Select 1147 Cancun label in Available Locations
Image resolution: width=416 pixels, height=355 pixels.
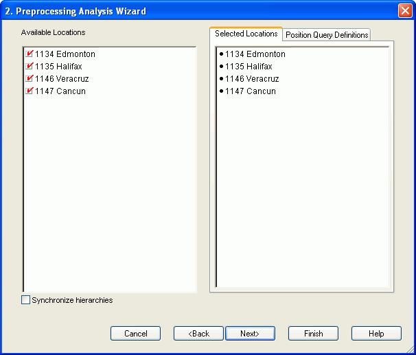[60, 91]
